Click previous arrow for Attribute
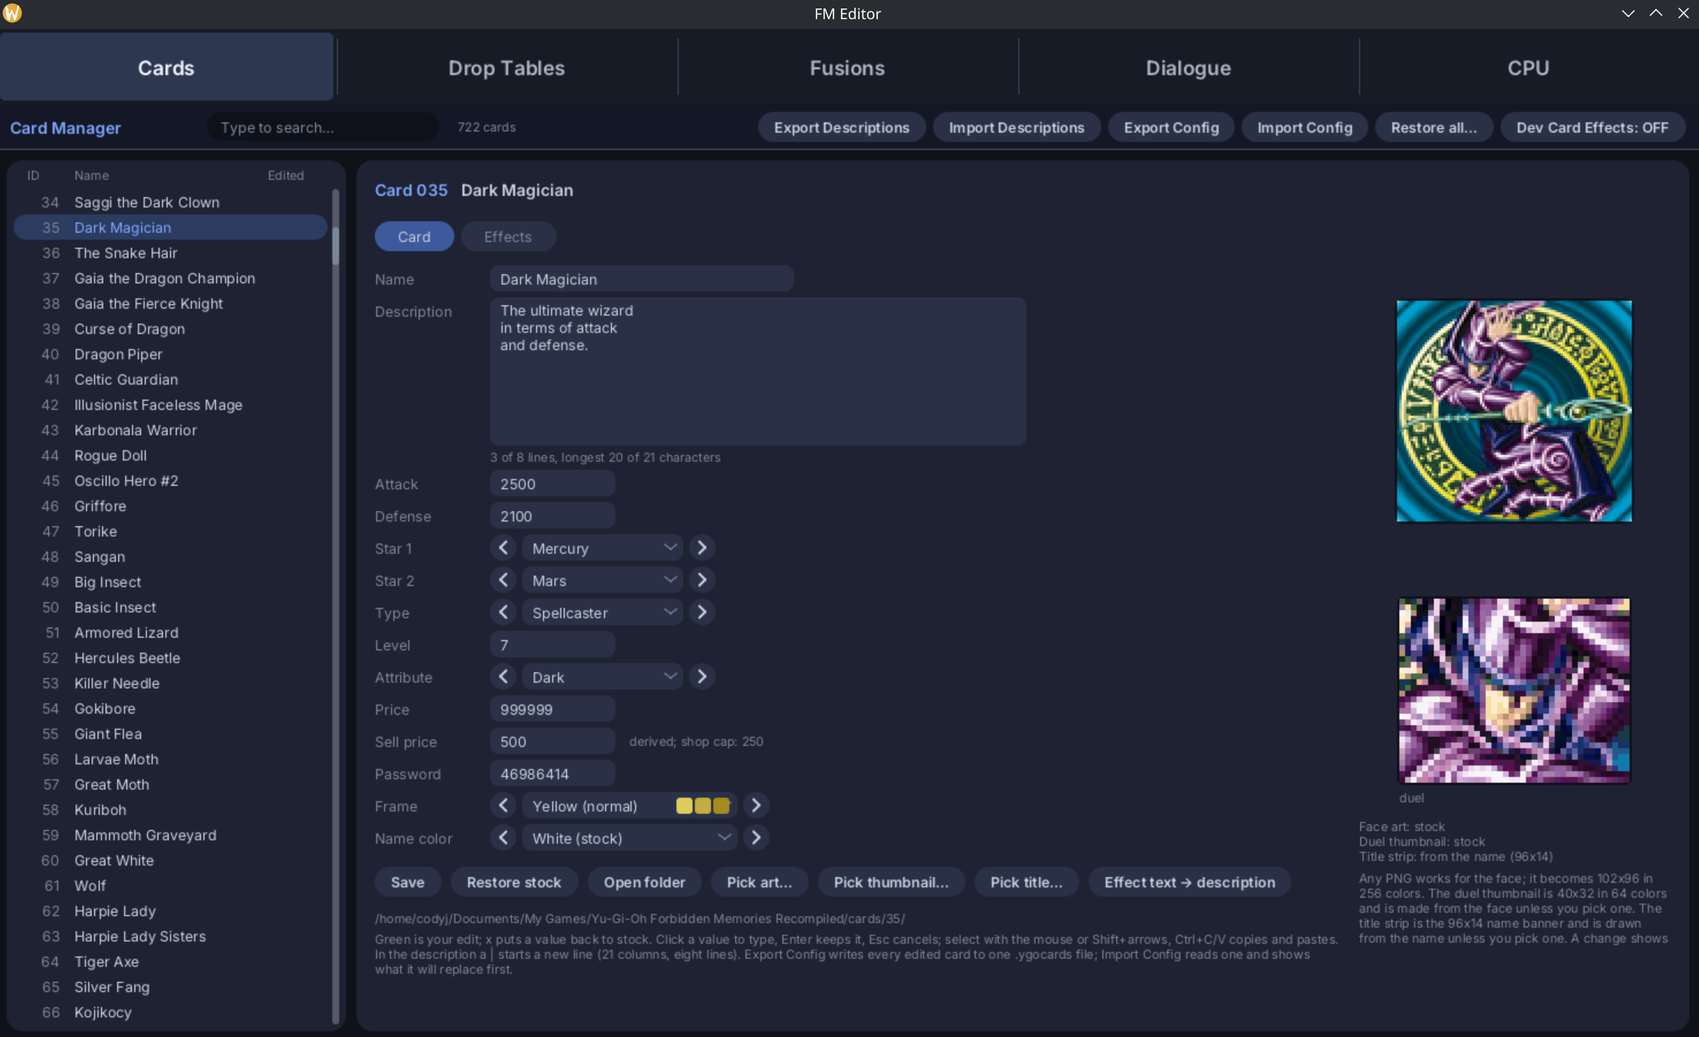This screenshot has width=1699, height=1037. click(503, 677)
